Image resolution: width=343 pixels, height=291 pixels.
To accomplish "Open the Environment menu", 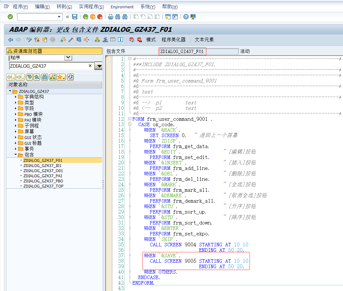I will tap(122, 7).
